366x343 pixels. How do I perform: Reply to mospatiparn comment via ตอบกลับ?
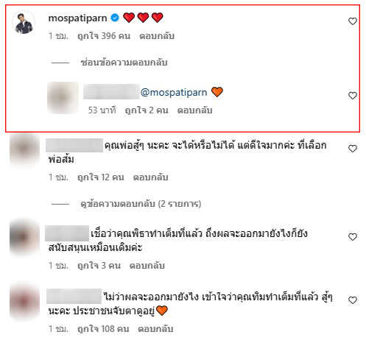tap(157, 36)
